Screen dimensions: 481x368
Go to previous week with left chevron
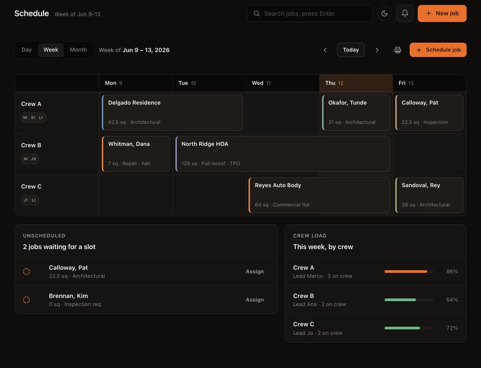coord(325,50)
